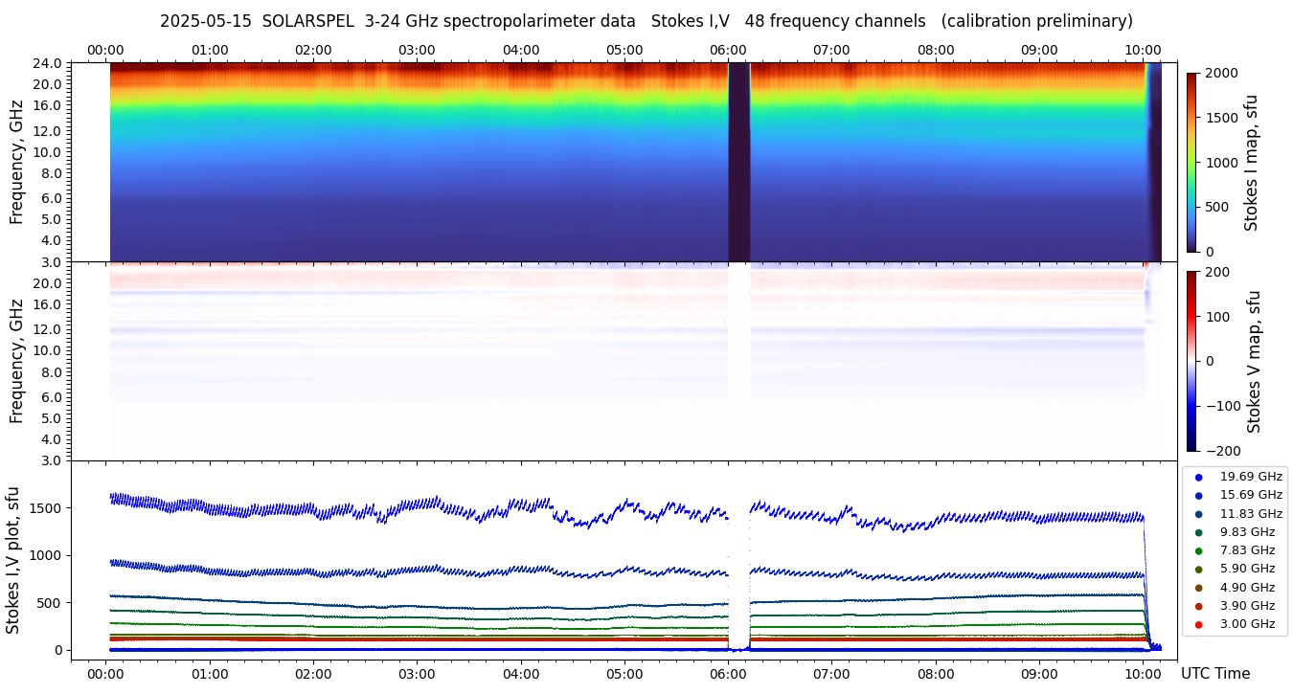Select the 4.90 GHz brown legend dot
The width and height of the screenshot is (1293, 694).
(x=1198, y=588)
